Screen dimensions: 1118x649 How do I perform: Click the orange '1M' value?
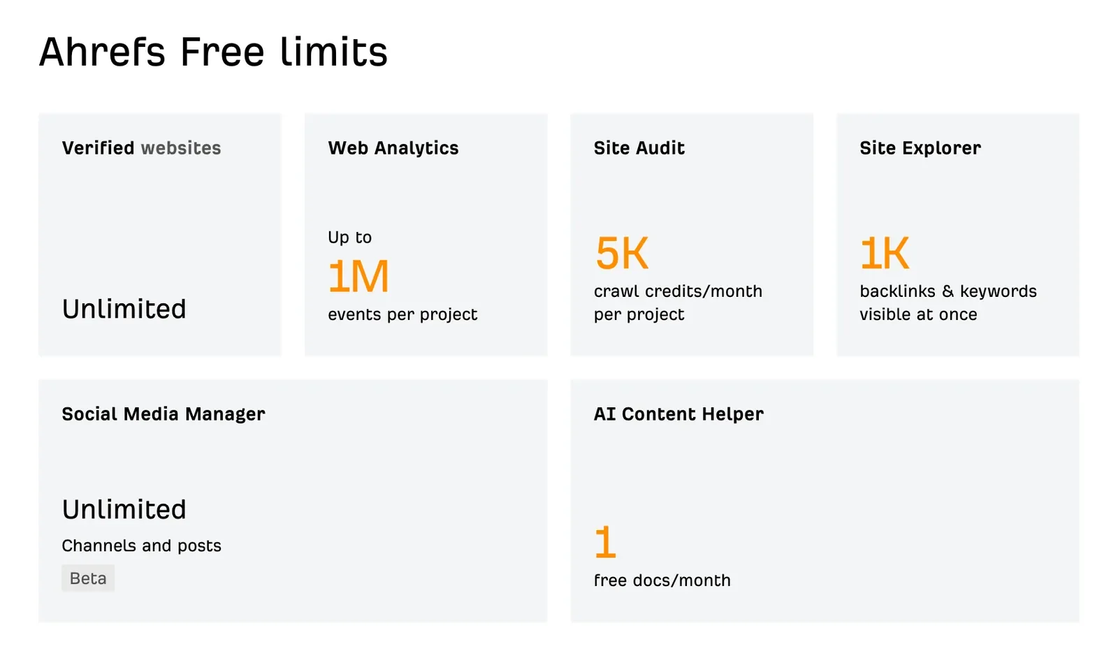[358, 277]
